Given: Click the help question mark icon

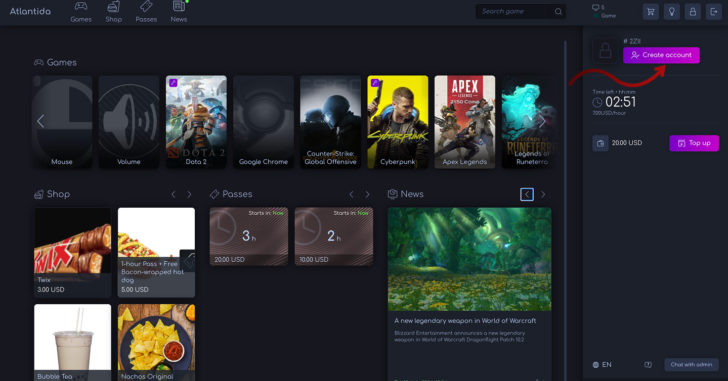Looking at the screenshot, I should [648, 365].
